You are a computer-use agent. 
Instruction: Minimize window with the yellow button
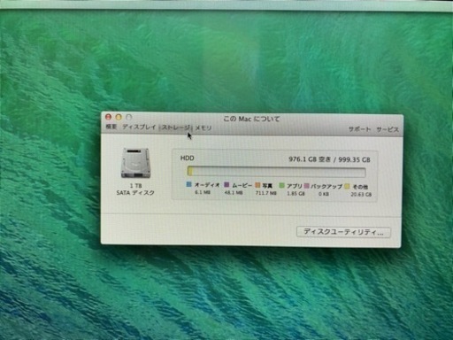[119, 117]
